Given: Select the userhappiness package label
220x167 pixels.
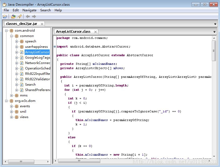Looking at the screenshot, I should [36, 47].
